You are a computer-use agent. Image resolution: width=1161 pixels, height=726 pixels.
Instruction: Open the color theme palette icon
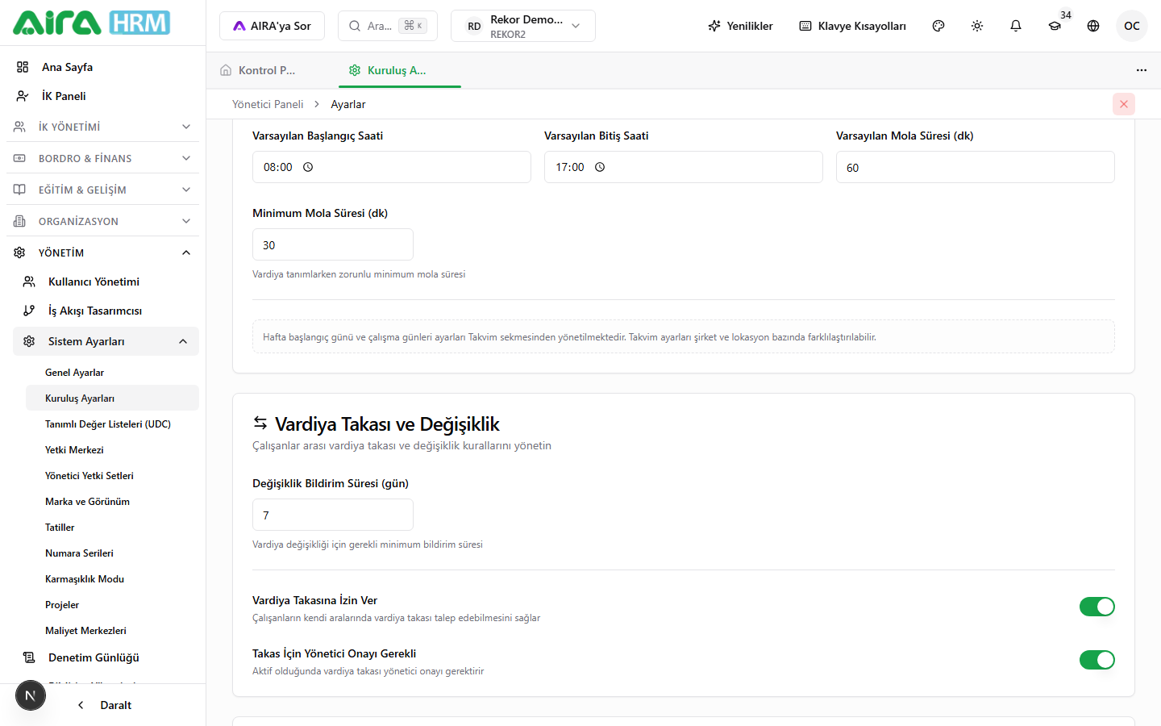(x=938, y=26)
